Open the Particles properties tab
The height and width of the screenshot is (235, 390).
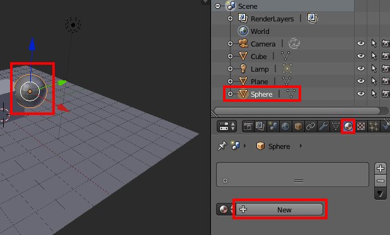(374, 126)
